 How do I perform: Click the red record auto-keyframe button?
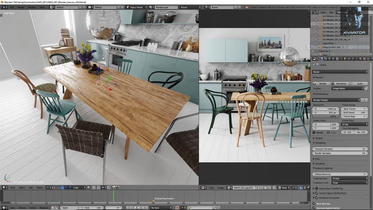click(x=177, y=208)
